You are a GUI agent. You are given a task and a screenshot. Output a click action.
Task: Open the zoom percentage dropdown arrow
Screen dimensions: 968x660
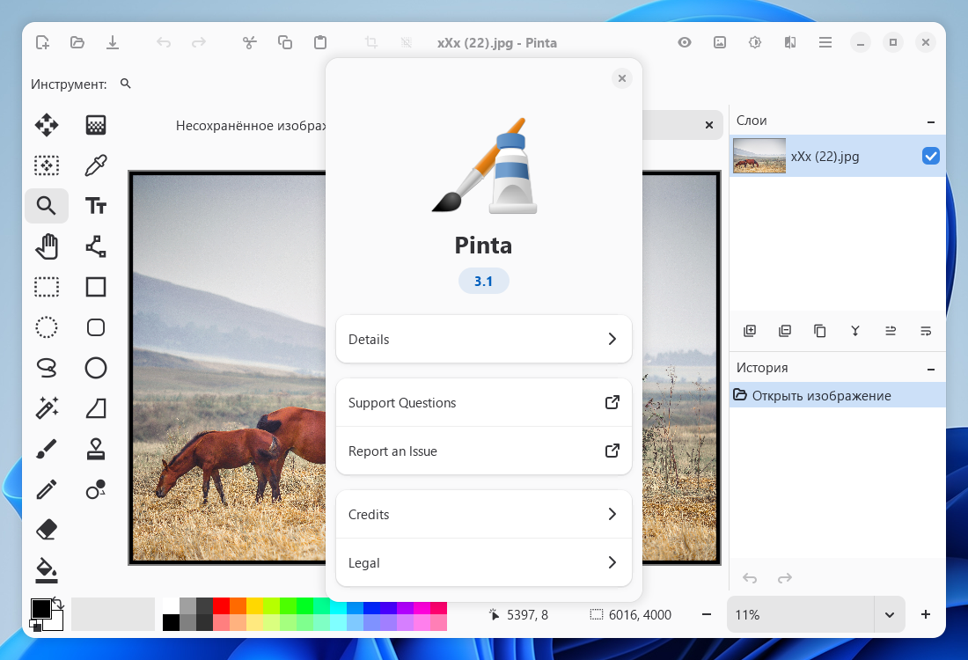tap(889, 614)
